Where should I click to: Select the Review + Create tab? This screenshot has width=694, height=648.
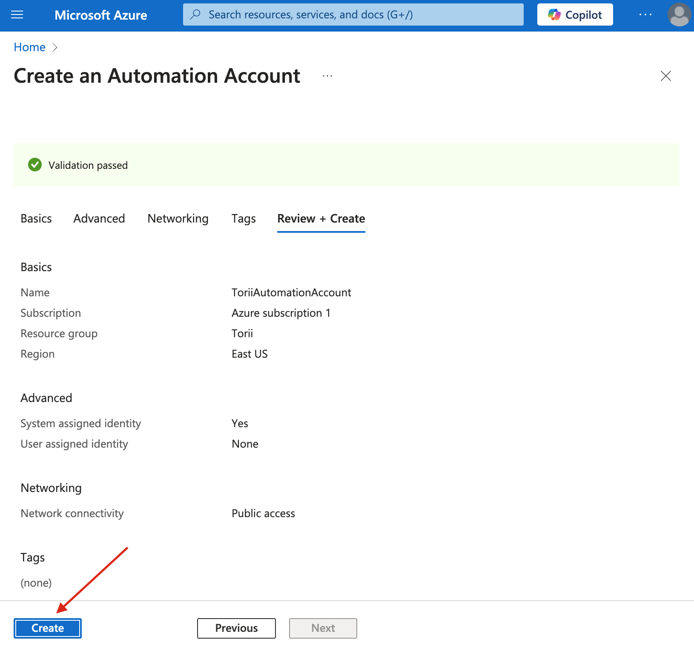click(321, 219)
